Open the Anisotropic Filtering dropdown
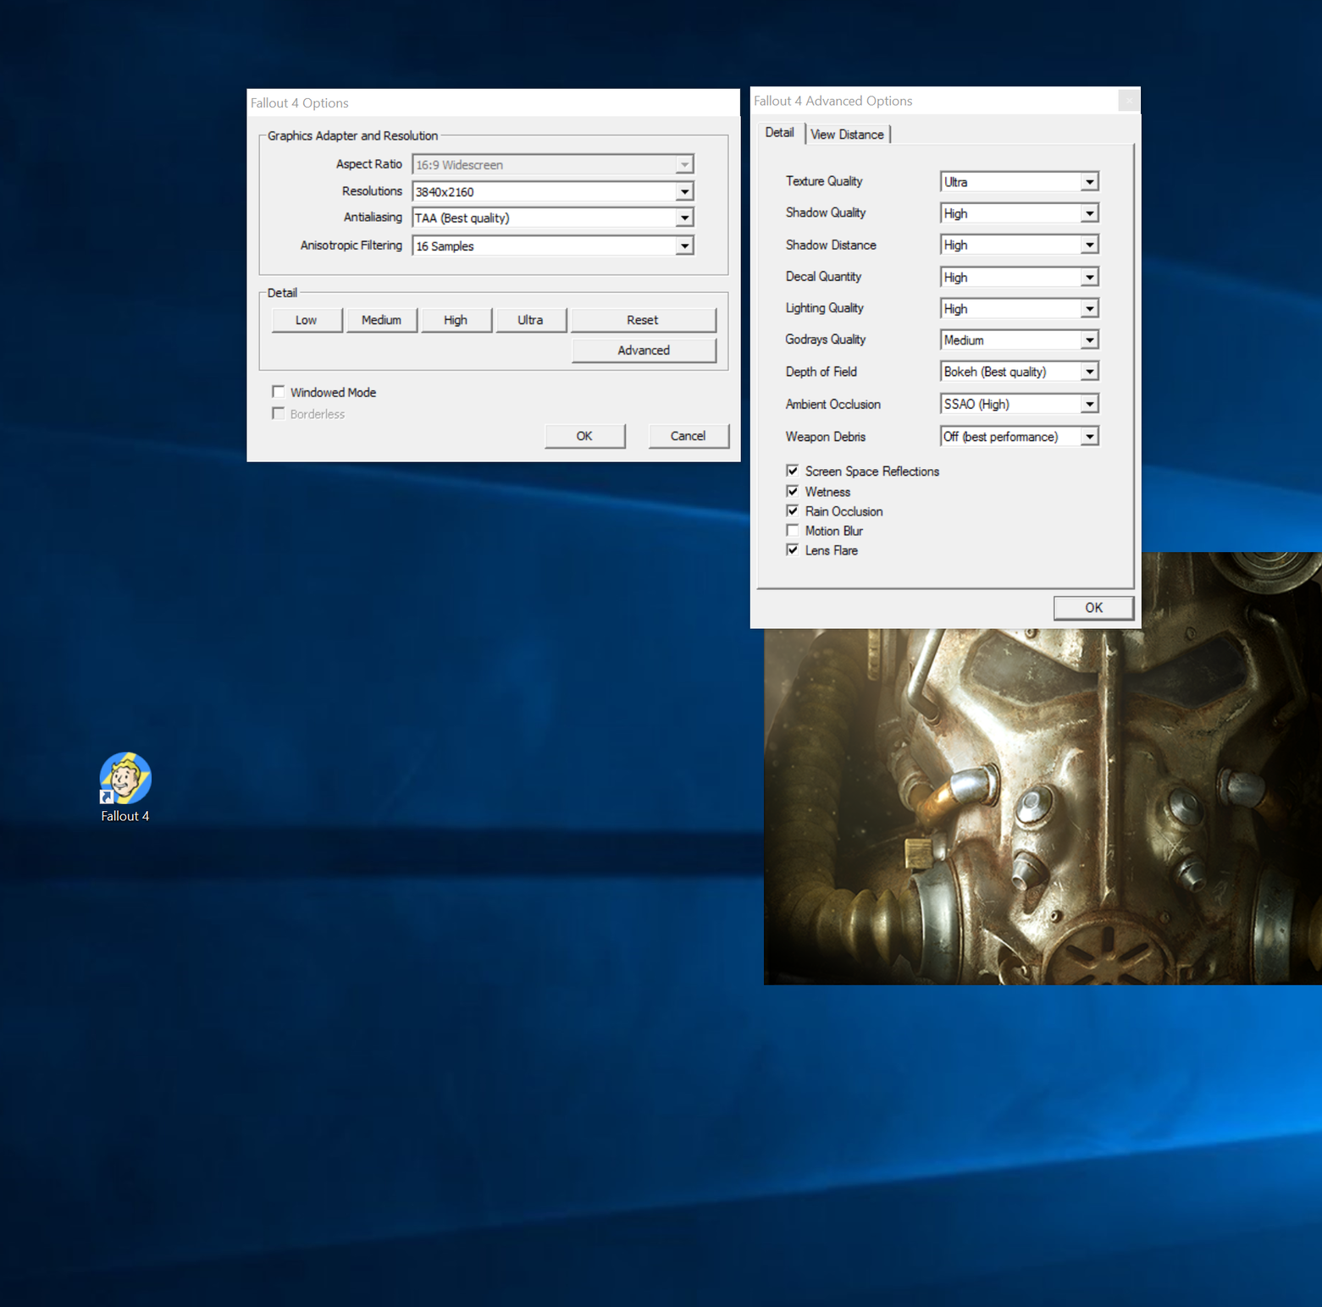1322x1307 pixels. point(684,246)
